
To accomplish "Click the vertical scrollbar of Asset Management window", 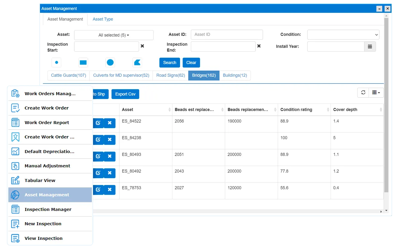I will pyautogui.click(x=386, y=105).
